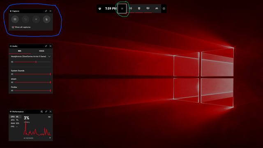Toggle the Performance widget from Game Bar

[148, 8]
